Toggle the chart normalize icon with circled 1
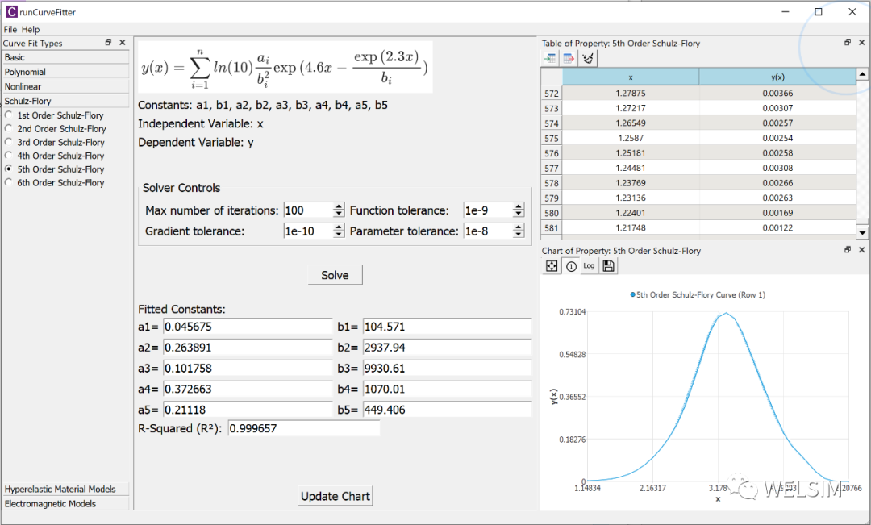Image resolution: width=871 pixels, height=525 pixels. click(x=571, y=266)
